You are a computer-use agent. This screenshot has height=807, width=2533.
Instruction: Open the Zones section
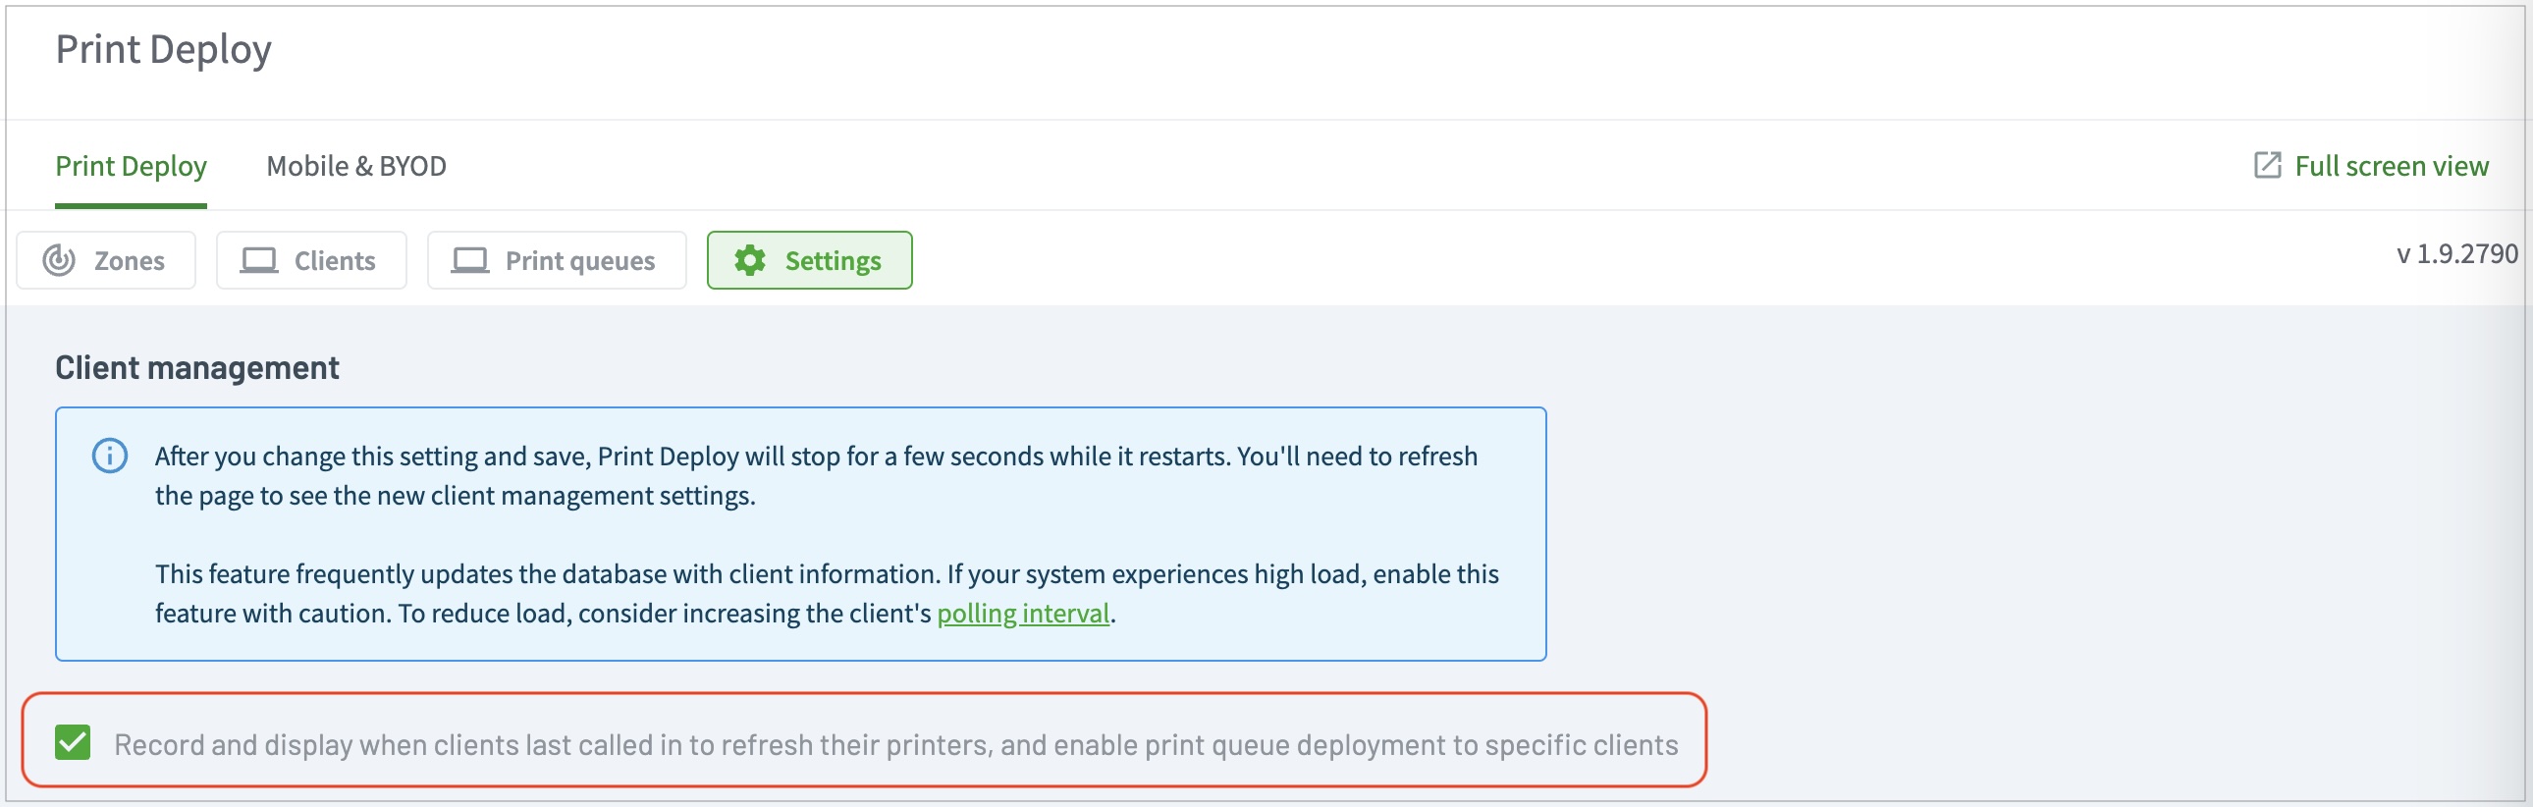[x=106, y=260]
